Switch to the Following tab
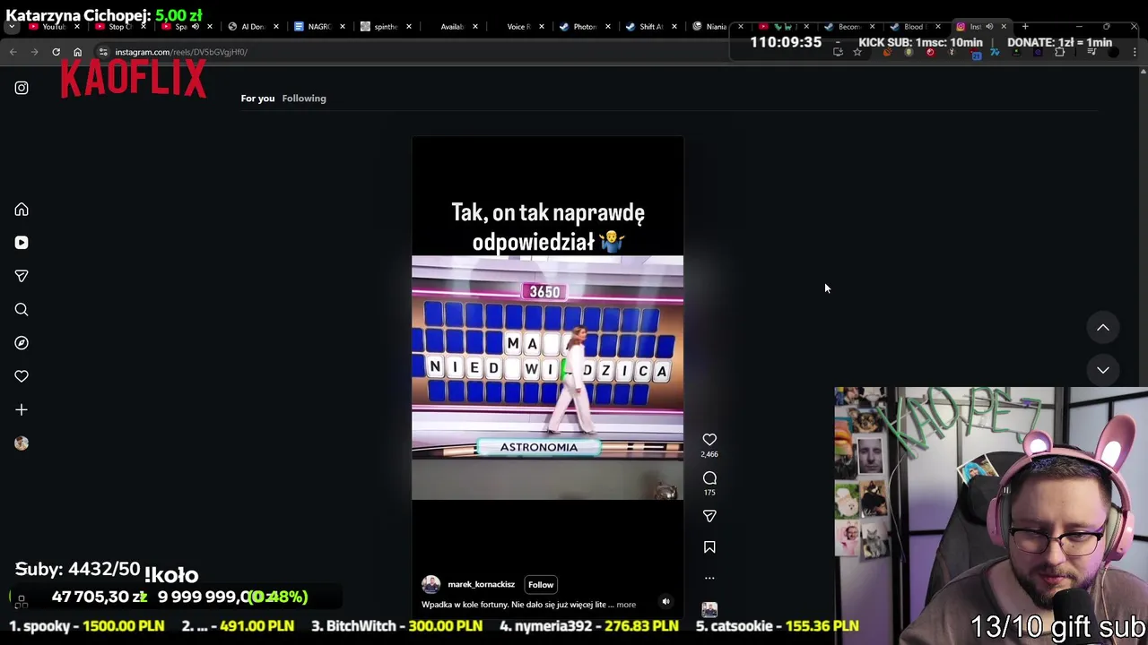The width and height of the screenshot is (1148, 645). click(304, 99)
